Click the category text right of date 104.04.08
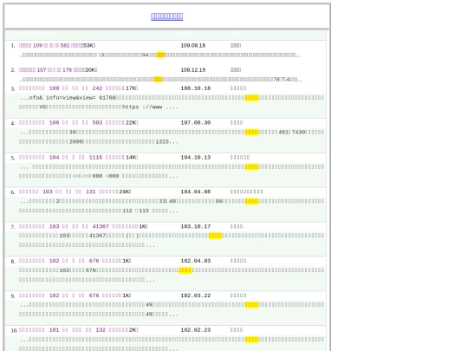 (246, 192)
